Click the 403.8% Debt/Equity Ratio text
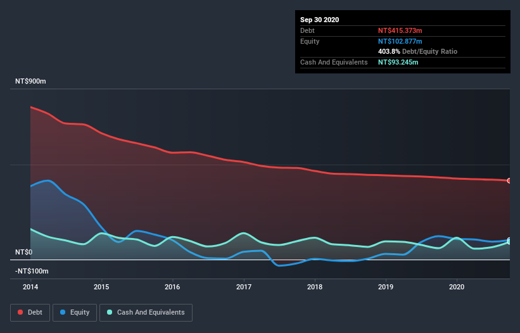The width and height of the screenshot is (520, 333). point(417,51)
